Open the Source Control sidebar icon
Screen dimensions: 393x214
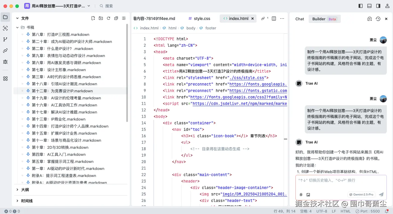tap(5, 39)
